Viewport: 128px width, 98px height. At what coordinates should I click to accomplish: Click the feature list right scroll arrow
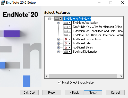(x=121, y=76)
